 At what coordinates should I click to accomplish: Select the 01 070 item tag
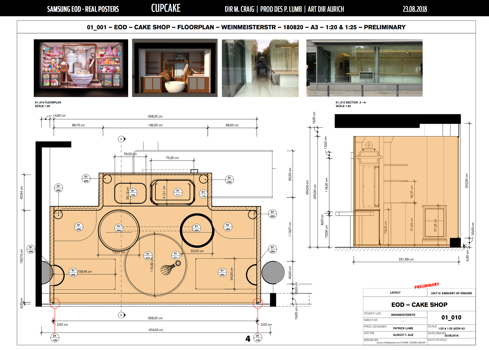point(148,256)
